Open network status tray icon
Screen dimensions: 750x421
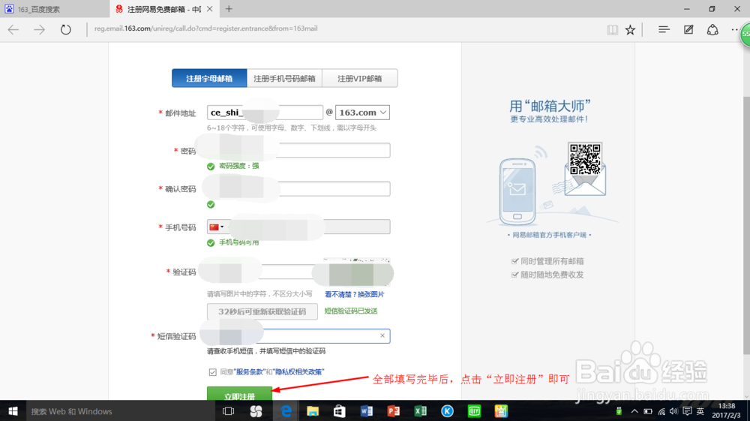(661, 411)
